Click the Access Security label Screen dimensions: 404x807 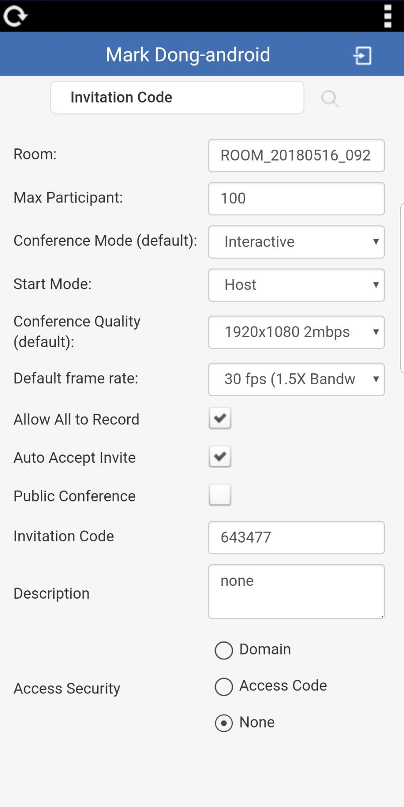67,689
